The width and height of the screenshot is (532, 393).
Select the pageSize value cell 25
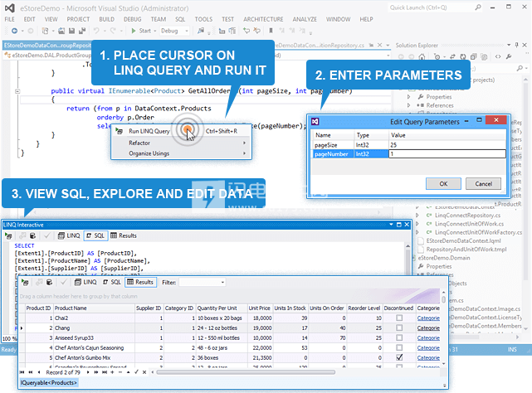(x=447, y=145)
